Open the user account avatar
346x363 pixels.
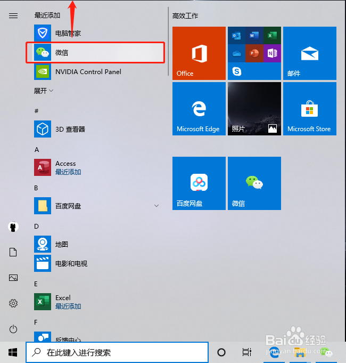coord(13,227)
